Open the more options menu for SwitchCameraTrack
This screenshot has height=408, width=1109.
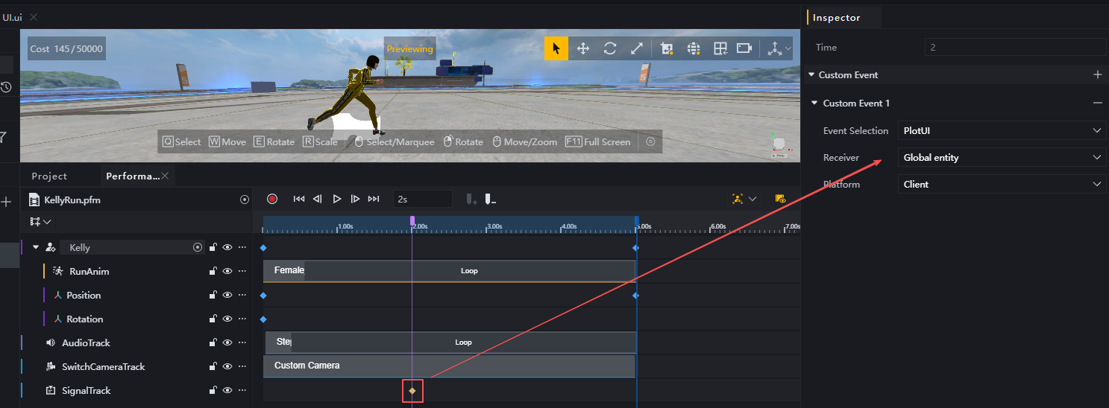(242, 367)
